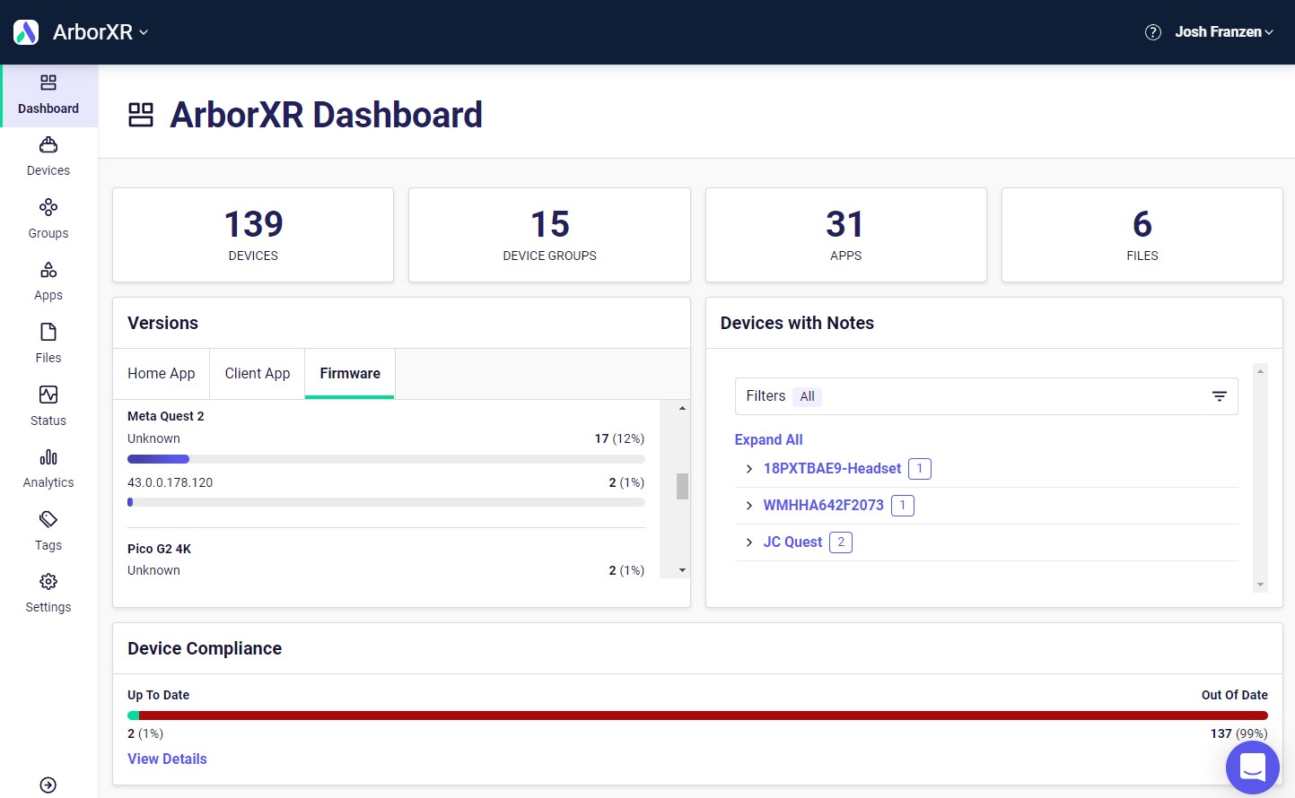Open the 31 Apps summary card
The height and width of the screenshot is (798, 1295).
click(845, 235)
